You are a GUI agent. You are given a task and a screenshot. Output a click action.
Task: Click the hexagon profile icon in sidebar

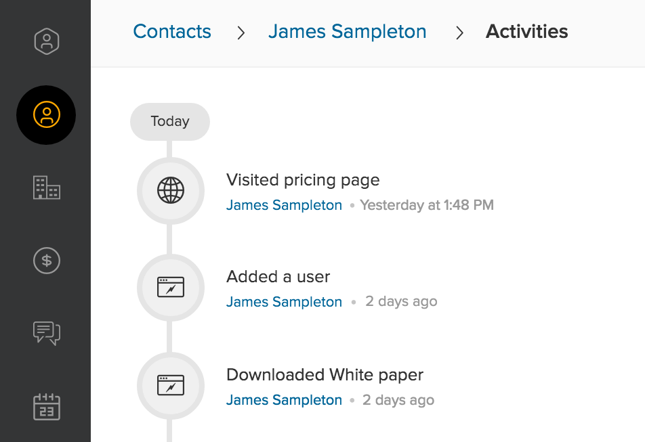(47, 42)
